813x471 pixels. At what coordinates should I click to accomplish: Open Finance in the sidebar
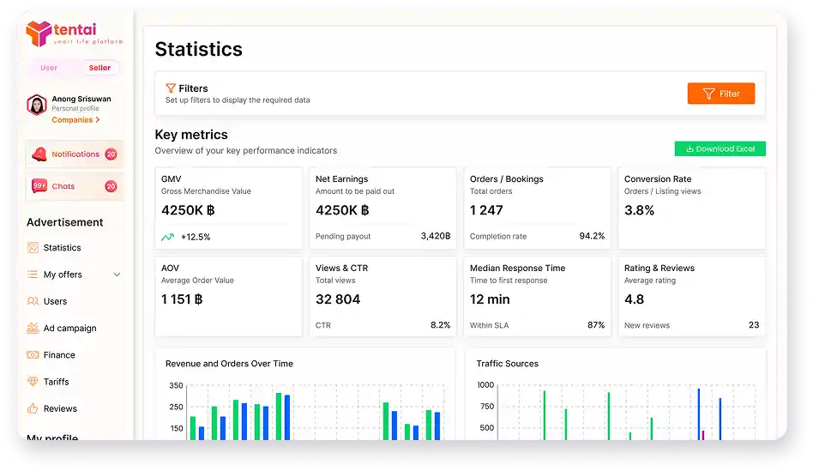pos(59,355)
